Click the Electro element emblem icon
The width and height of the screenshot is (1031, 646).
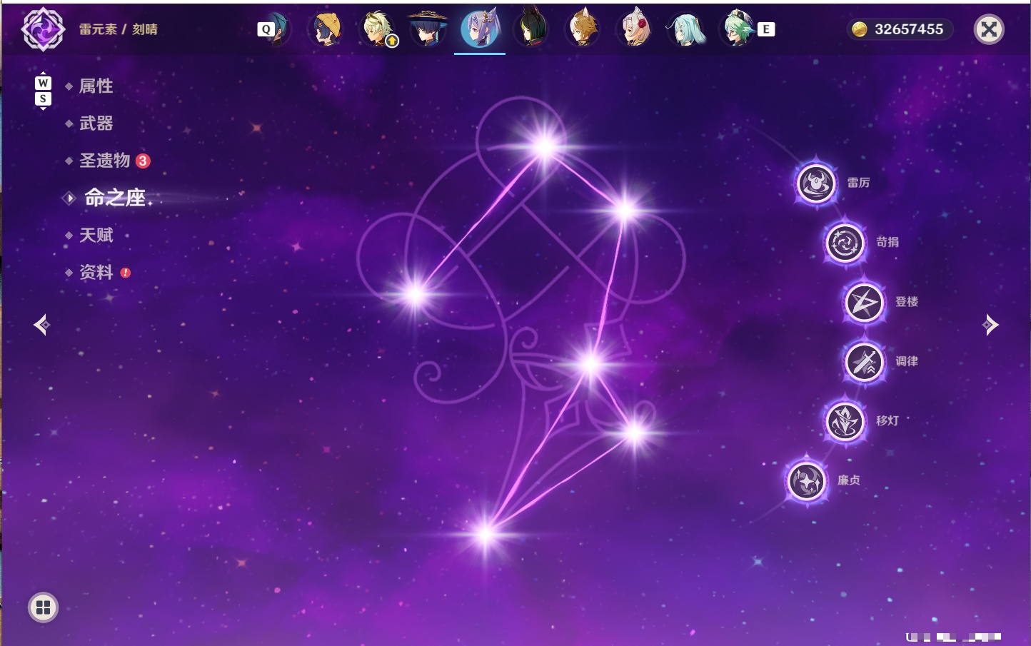click(43, 29)
